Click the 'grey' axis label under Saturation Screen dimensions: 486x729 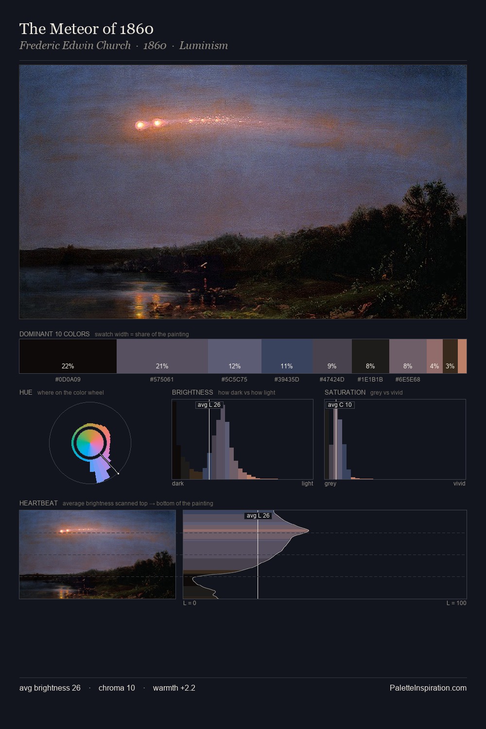(x=330, y=483)
